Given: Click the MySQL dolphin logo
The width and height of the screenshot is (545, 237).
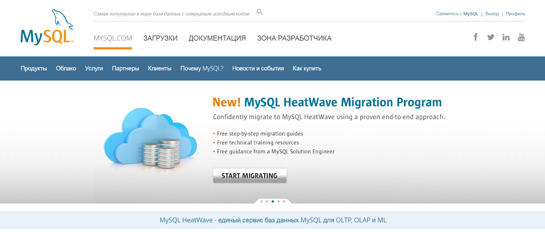Looking at the screenshot, I should [x=47, y=28].
